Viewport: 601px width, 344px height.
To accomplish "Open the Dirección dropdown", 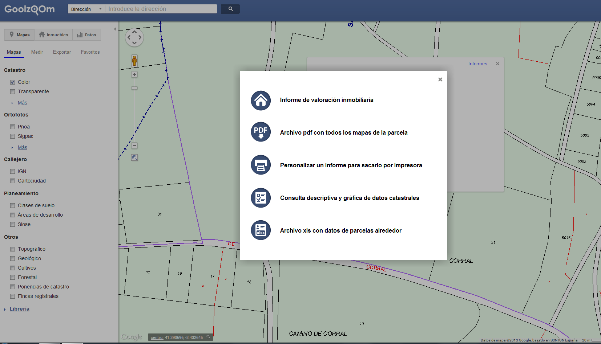I will pyautogui.click(x=86, y=9).
